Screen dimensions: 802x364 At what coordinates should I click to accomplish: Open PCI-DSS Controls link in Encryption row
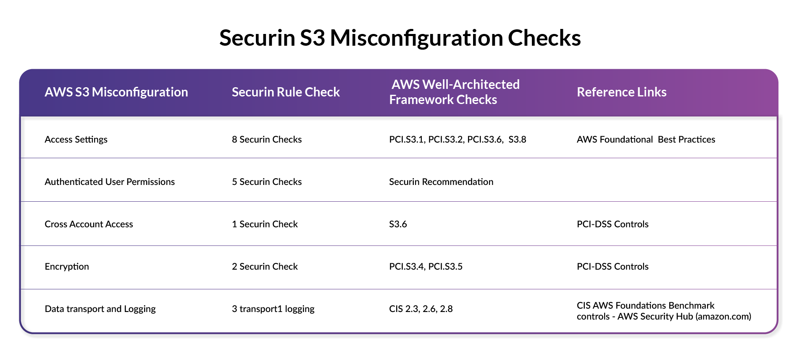[x=613, y=266]
